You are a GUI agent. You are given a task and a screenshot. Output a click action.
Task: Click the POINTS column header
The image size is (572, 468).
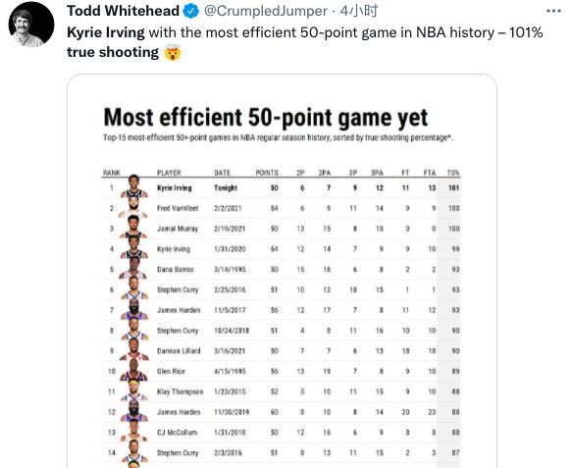coord(267,173)
